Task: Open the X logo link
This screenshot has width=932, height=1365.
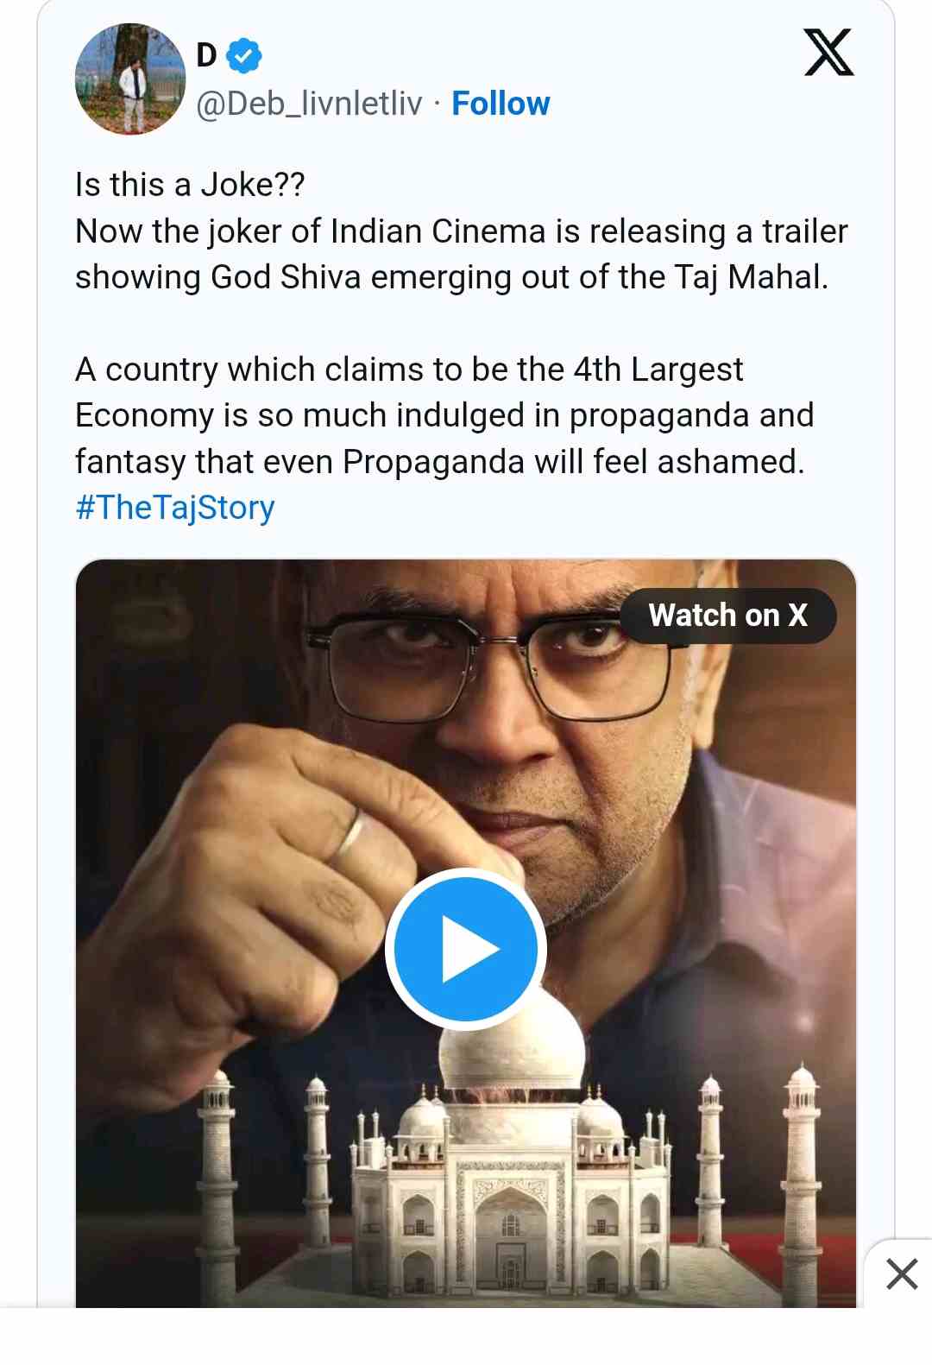Action: coord(828,53)
